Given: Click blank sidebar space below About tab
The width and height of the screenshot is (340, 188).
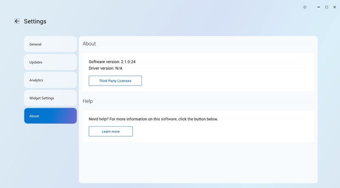Looking at the screenshot, I should click(50, 153).
